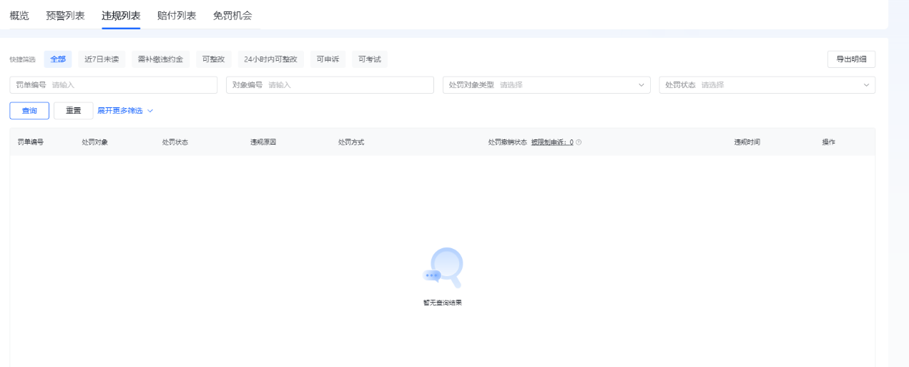Open the 处罚状态 dropdown
The height and width of the screenshot is (367, 909).
[x=767, y=85]
